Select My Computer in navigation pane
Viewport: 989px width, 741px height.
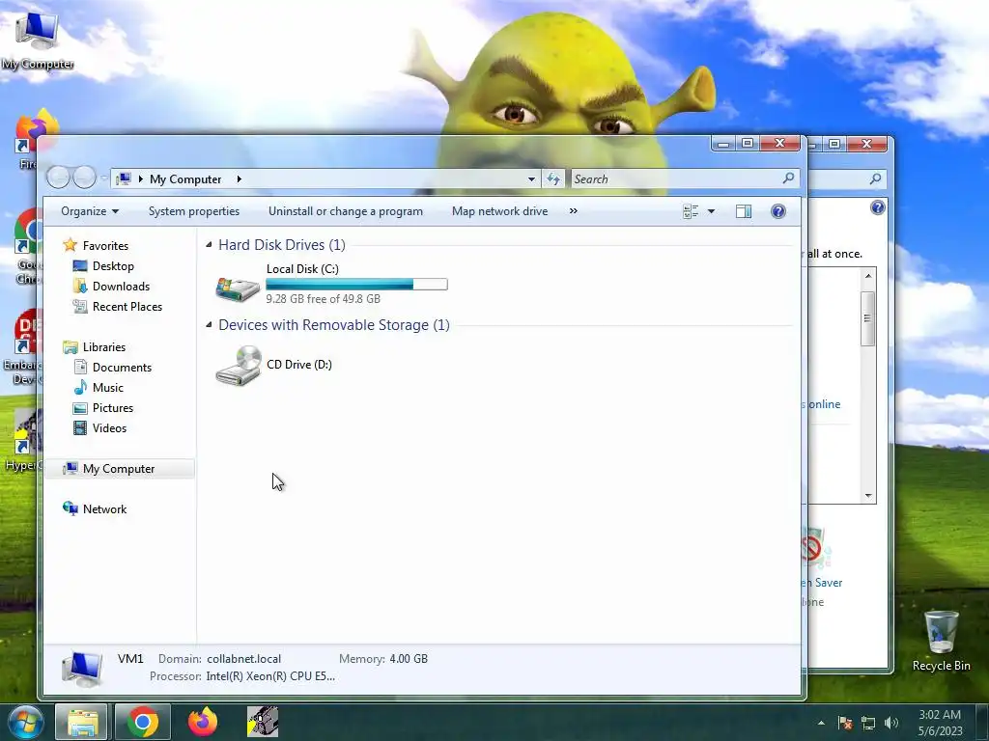[x=119, y=469]
